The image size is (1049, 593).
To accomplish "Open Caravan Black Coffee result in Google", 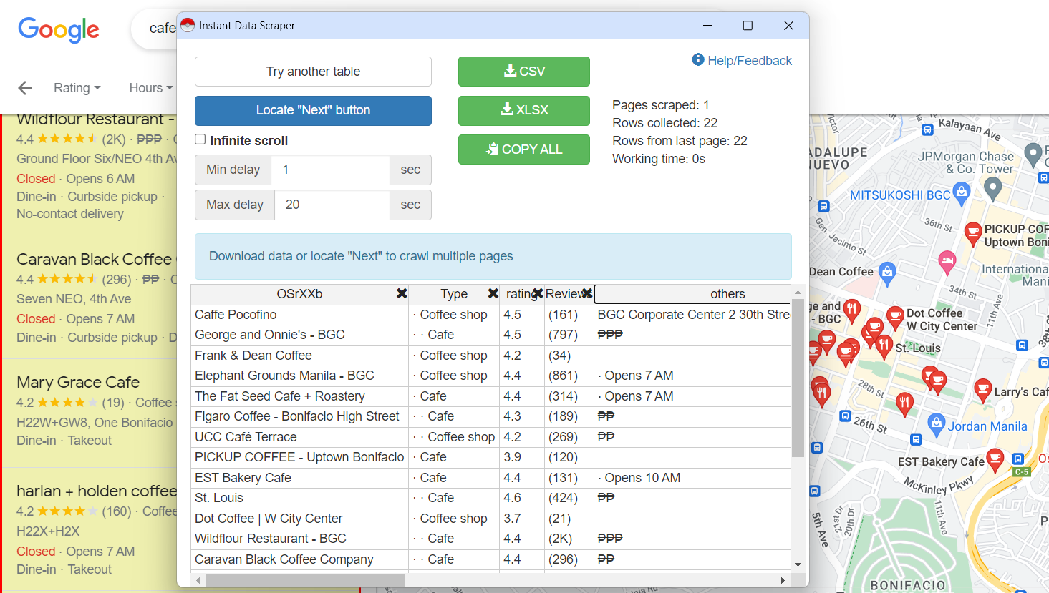I will click(95, 259).
